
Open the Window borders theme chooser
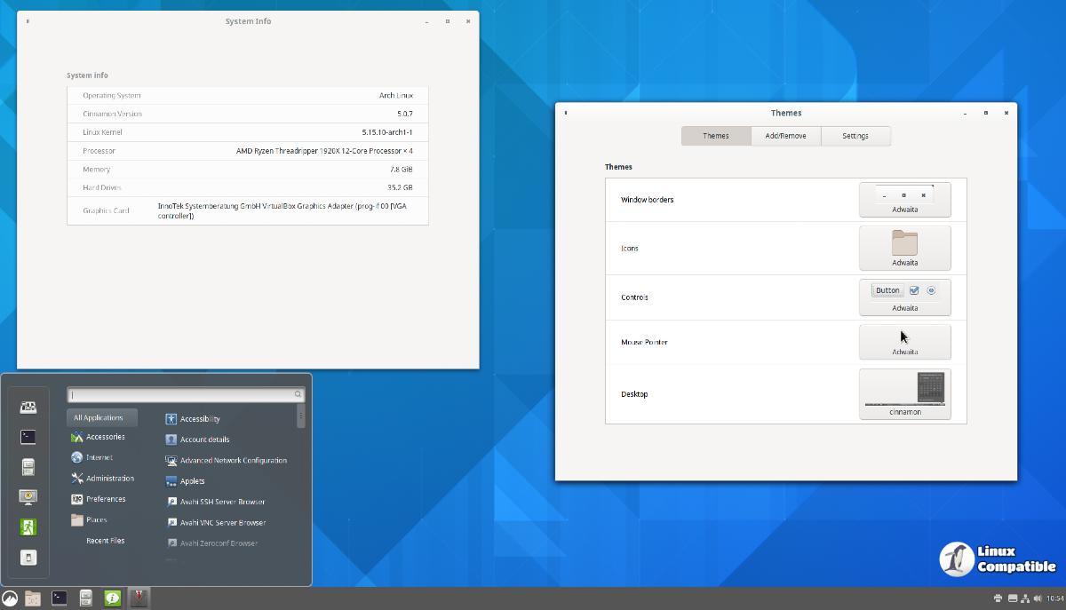click(904, 200)
